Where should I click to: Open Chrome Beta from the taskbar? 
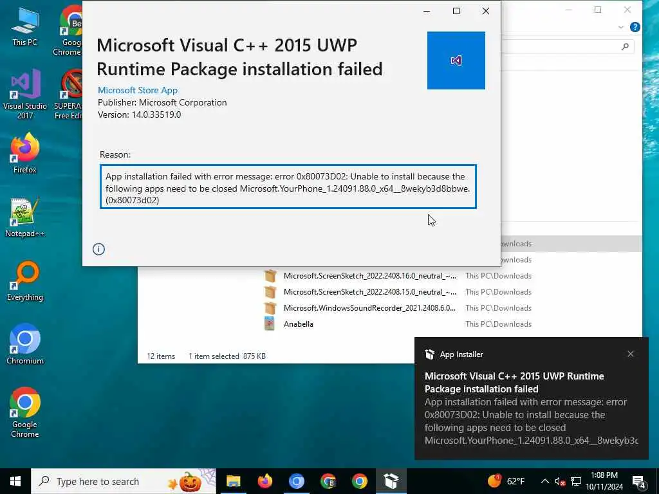(328, 481)
